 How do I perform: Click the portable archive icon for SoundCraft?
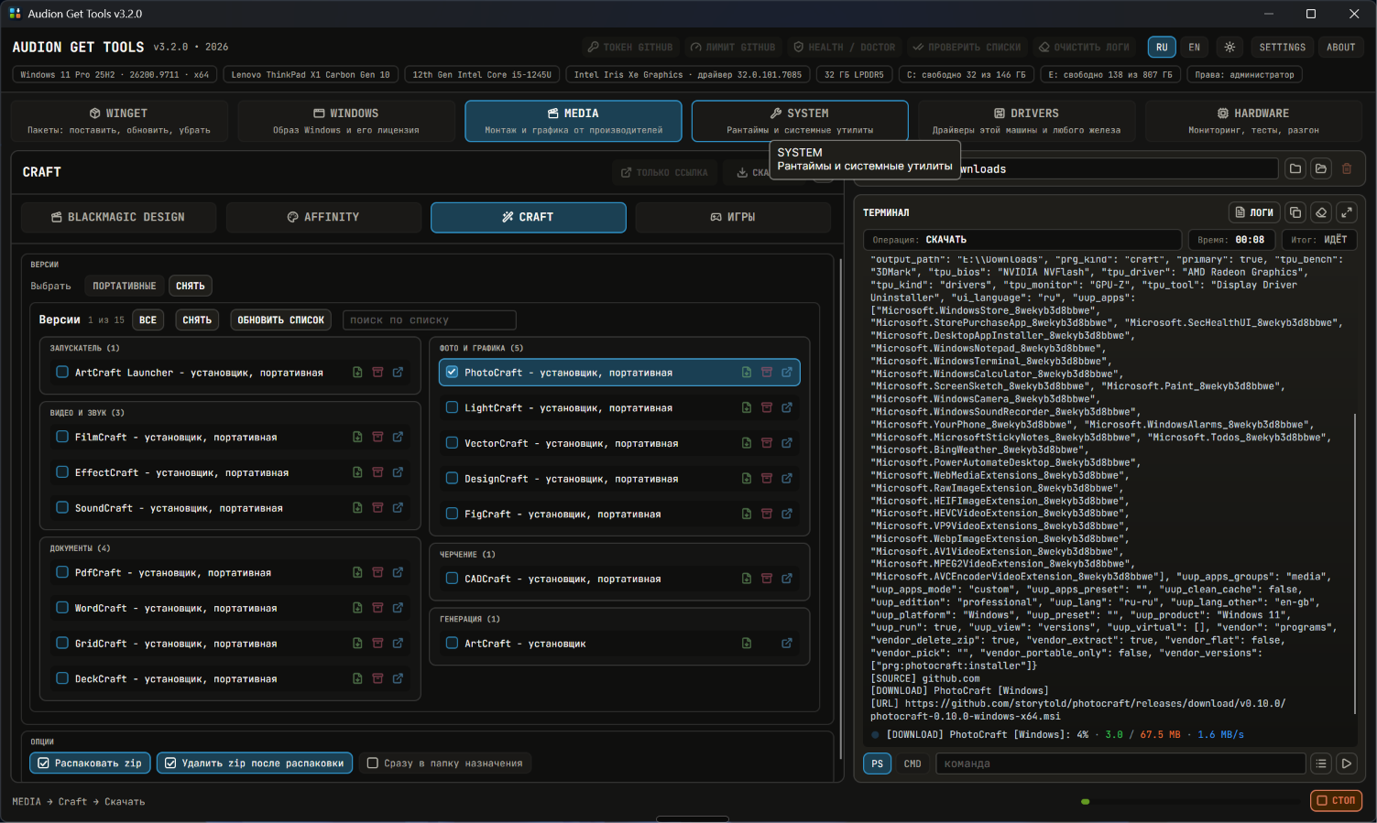(x=377, y=508)
